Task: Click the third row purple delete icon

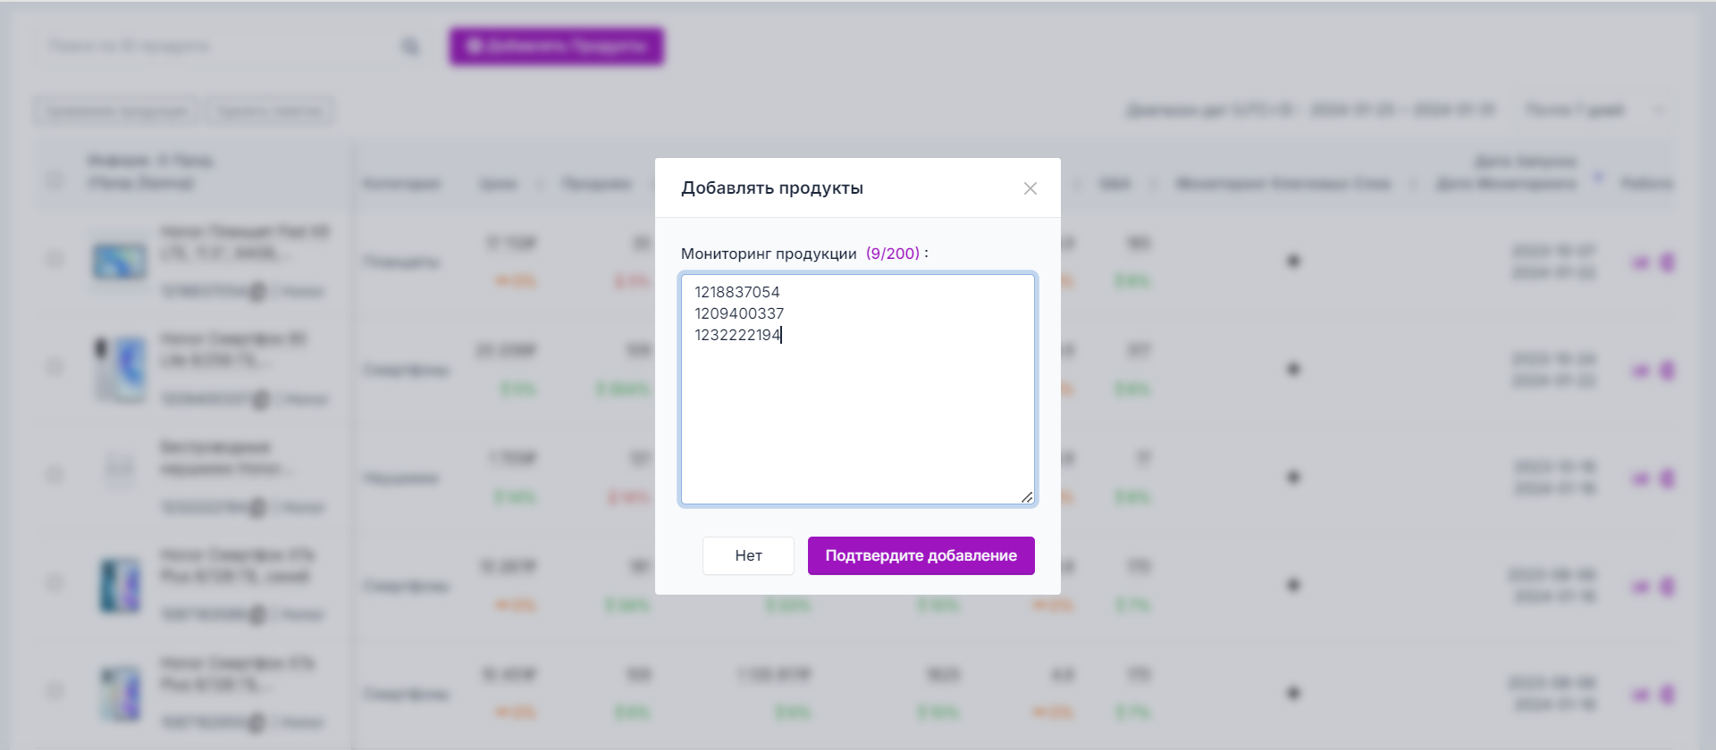Action: click(x=1667, y=479)
